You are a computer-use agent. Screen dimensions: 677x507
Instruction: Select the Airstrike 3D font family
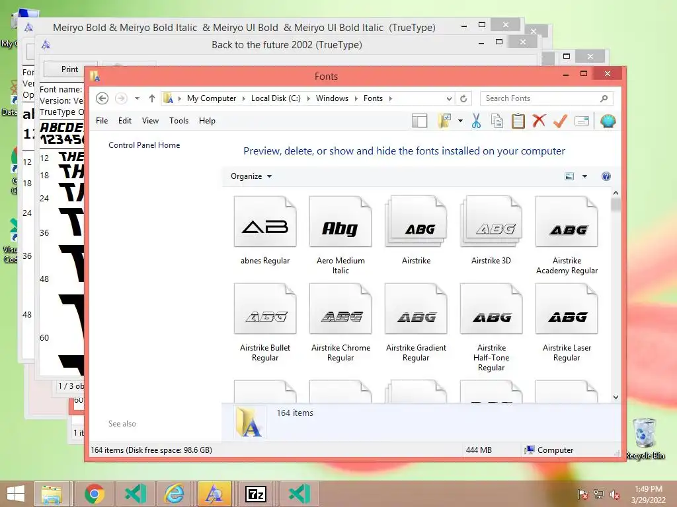(491, 231)
